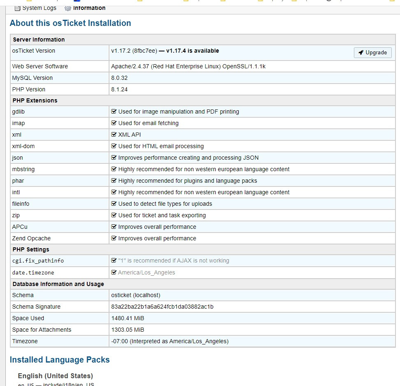The height and width of the screenshot is (386, 400).
Task: Click the 'PHP Settings' section header
Action: tap(31, 249)
